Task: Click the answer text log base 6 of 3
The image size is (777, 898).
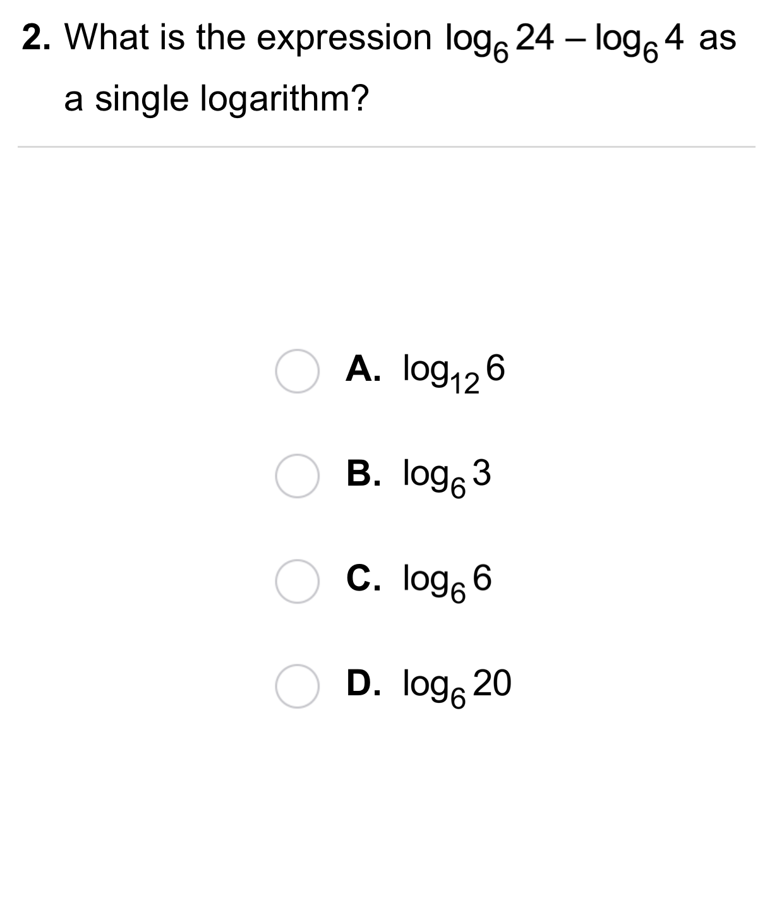Action: 447,476
